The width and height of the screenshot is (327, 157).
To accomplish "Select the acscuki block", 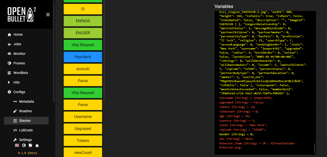I will [83, 69].
